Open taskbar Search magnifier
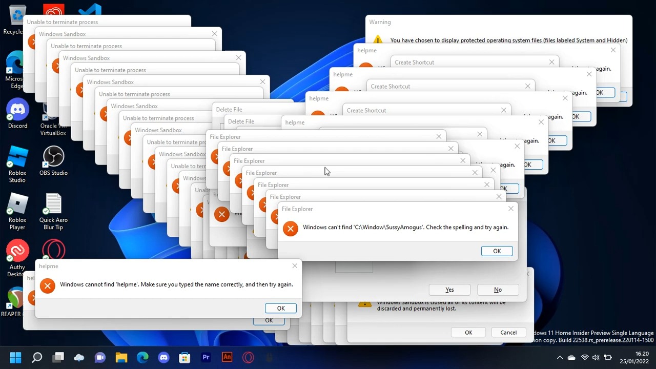 37,357
